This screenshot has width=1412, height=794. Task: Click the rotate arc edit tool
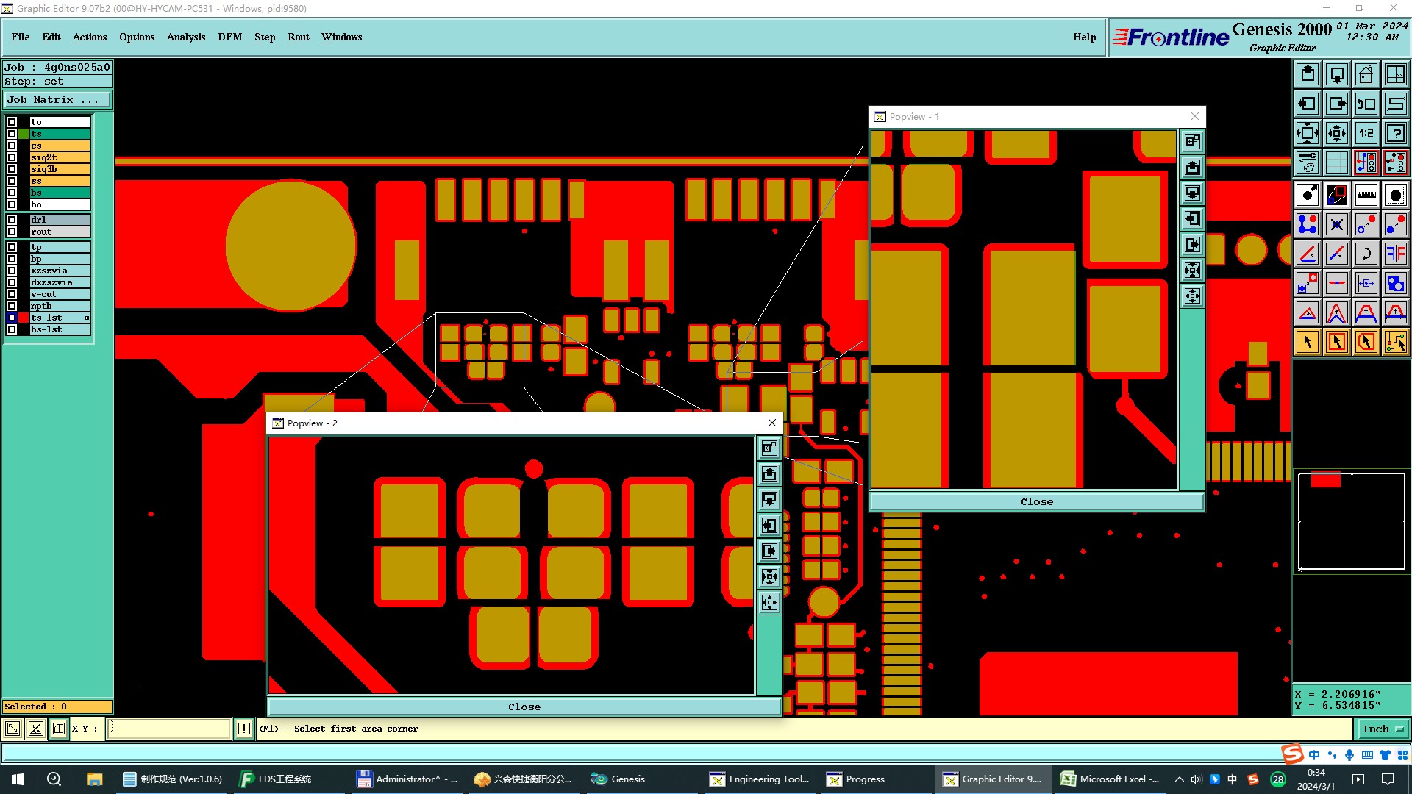point(1366,254)
